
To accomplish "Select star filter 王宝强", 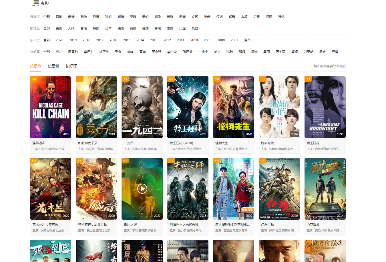I will coord(157,52).
